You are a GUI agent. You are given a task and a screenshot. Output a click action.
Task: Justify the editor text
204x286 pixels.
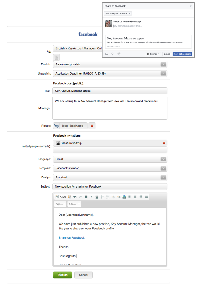(x=146, y=197)
